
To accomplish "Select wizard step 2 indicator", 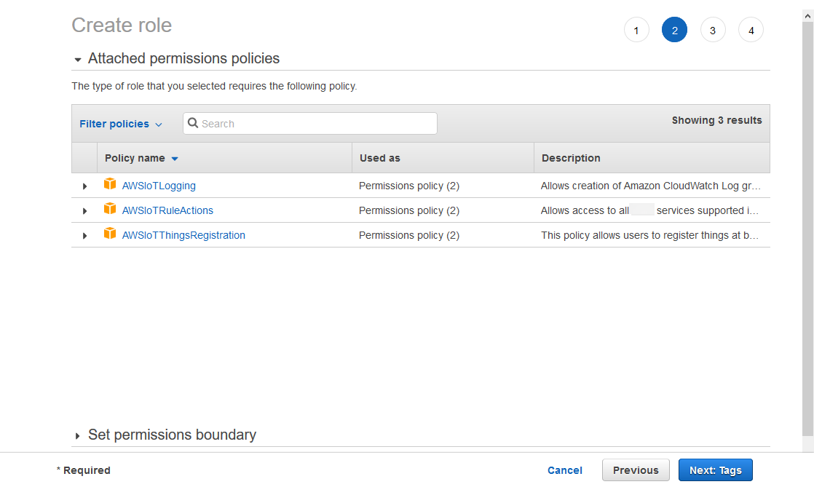I will point(674,30).
